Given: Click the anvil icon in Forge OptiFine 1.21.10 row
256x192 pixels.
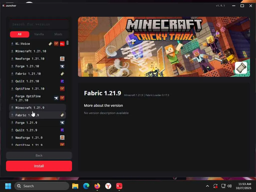Looking at the screenshot, I should [56, 98].
